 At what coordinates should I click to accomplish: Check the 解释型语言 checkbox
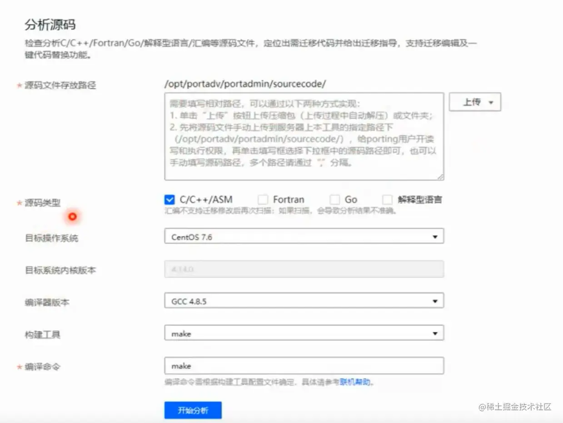(x=387, y=199)
